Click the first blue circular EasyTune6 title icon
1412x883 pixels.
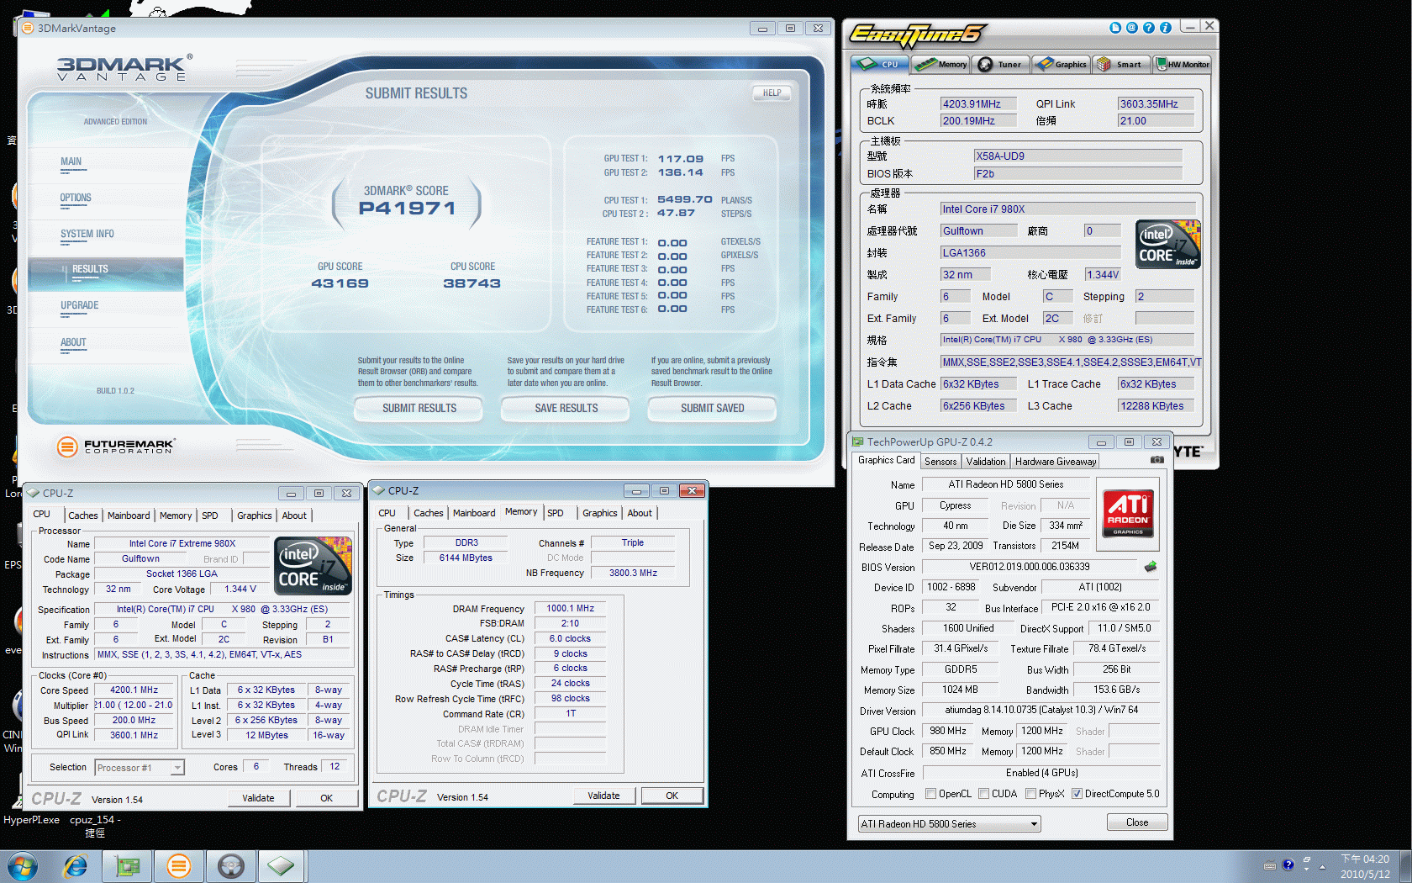(1115, 28)
